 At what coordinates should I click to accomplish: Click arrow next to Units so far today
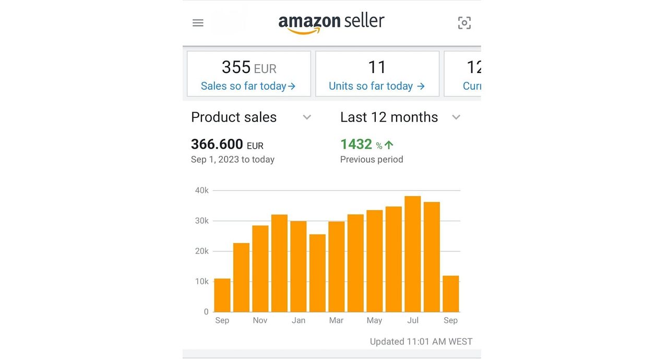(x=421, y=87)
